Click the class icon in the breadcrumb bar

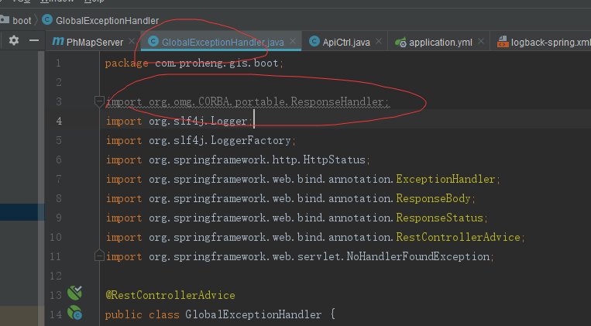tap(46, 20)
